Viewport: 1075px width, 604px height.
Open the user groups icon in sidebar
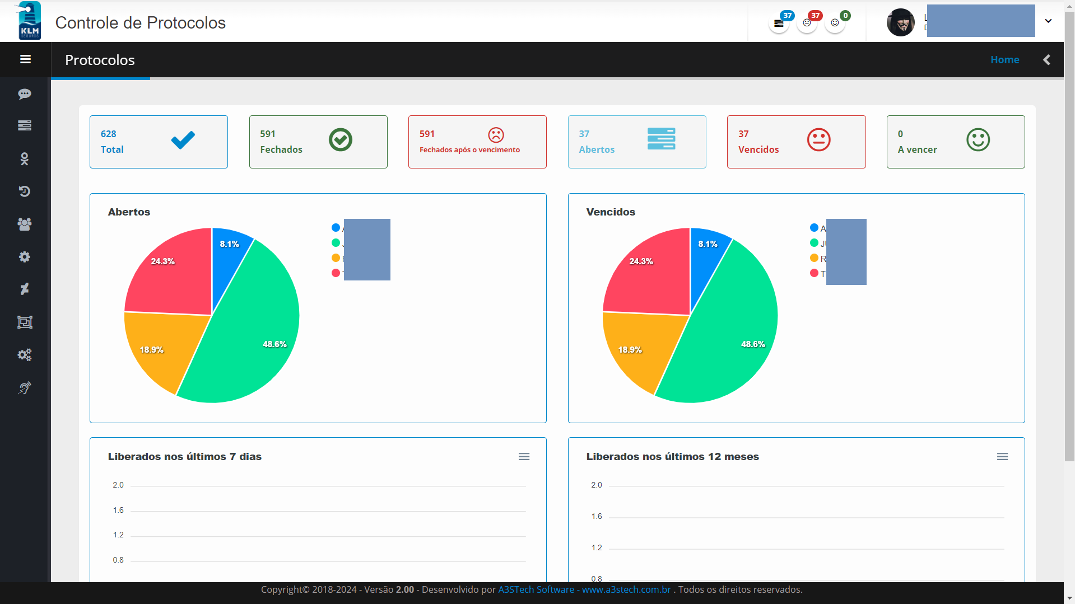point(25,224)
